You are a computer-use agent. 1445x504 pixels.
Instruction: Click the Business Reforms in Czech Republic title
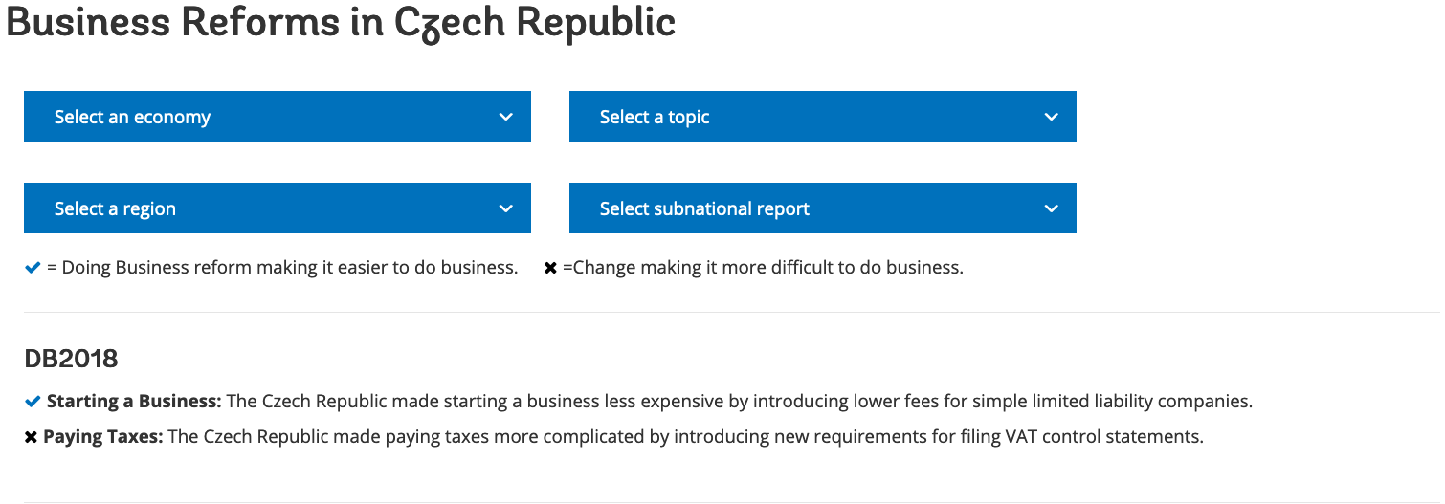click(341, 24)
